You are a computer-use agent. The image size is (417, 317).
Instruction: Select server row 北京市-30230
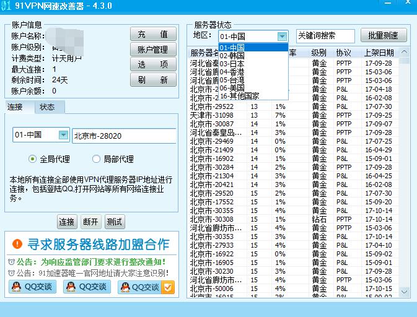(294, 271)
